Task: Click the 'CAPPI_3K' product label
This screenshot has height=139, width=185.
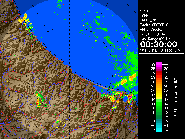Action: click(x=148, y=20)
